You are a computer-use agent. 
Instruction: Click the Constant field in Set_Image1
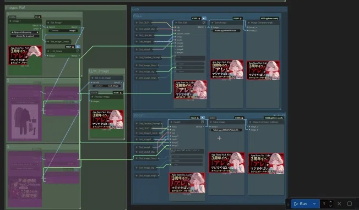tap(63, 30)
